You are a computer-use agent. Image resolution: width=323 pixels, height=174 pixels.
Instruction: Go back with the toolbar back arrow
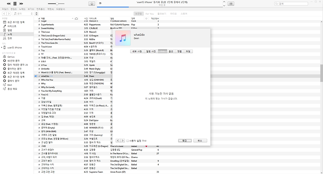4,13
